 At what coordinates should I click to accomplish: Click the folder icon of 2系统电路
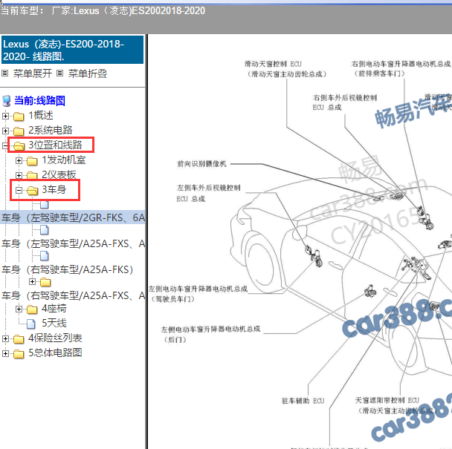click(x=19, y=131)
